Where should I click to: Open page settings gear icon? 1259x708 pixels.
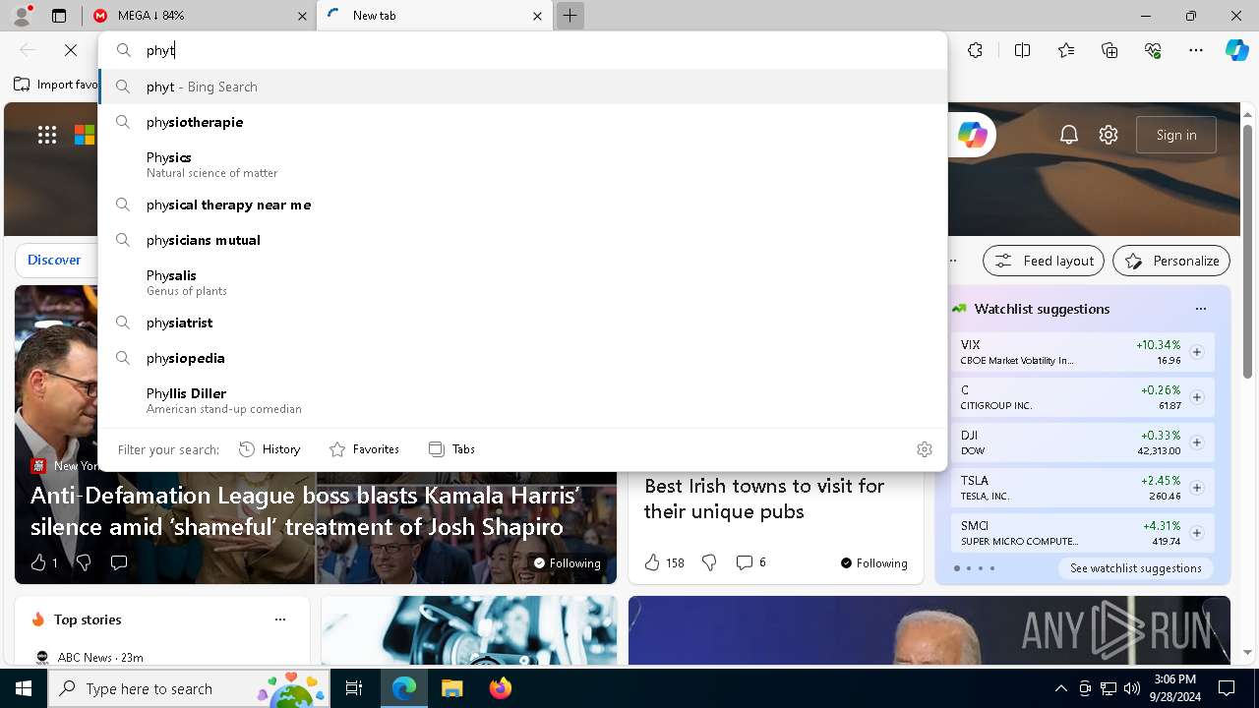(1109, 135)
